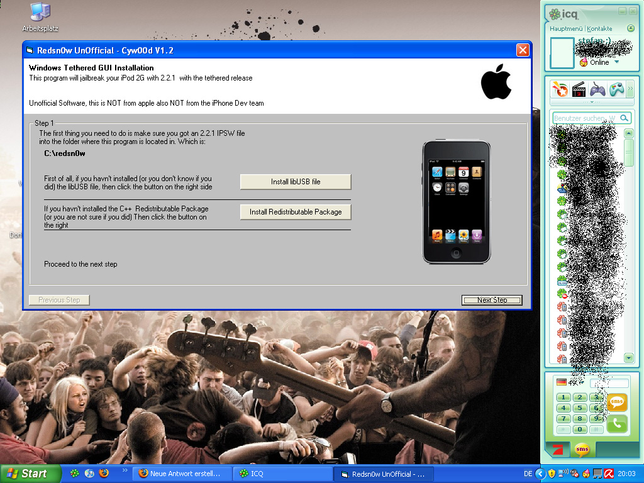Open the purple gamepad icon in ICQ

597,89
